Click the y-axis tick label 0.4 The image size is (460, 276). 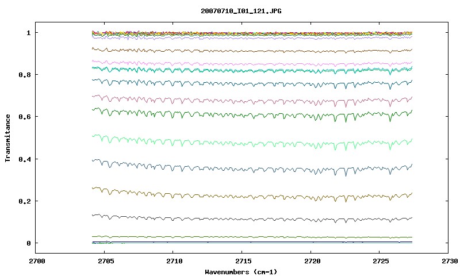pyautogui.click(x=25, y=159)
